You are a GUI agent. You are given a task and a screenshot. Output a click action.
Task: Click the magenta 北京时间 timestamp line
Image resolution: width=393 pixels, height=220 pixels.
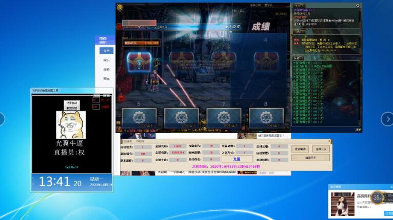[x=226, y=166]
